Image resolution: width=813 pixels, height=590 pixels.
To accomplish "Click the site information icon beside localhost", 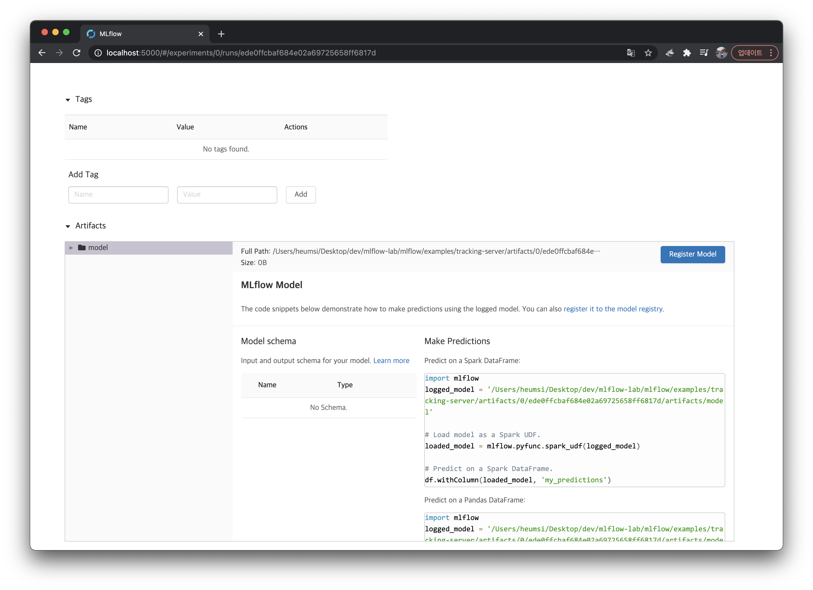I will point(98,53).
